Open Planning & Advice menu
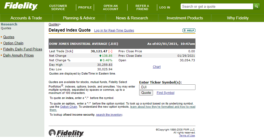 79,18
